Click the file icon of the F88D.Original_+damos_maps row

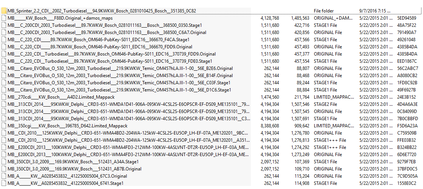(3, 18)
